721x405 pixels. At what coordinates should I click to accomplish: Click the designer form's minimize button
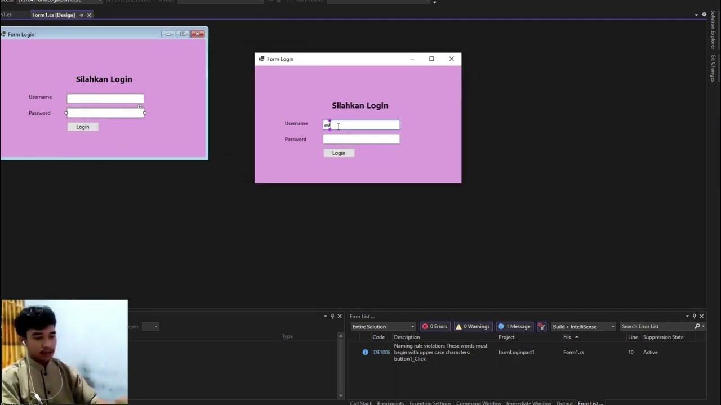click(x=168, y=34)
